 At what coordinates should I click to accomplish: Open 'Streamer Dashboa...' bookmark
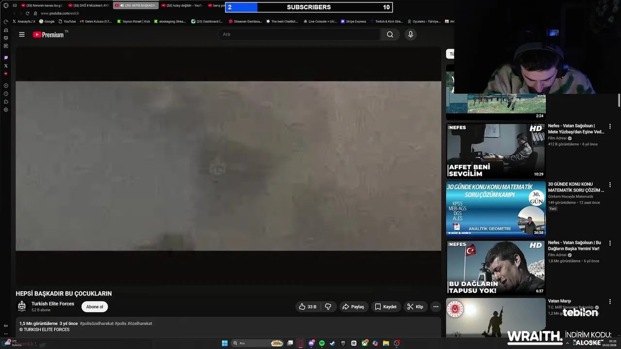click(245, 21)
